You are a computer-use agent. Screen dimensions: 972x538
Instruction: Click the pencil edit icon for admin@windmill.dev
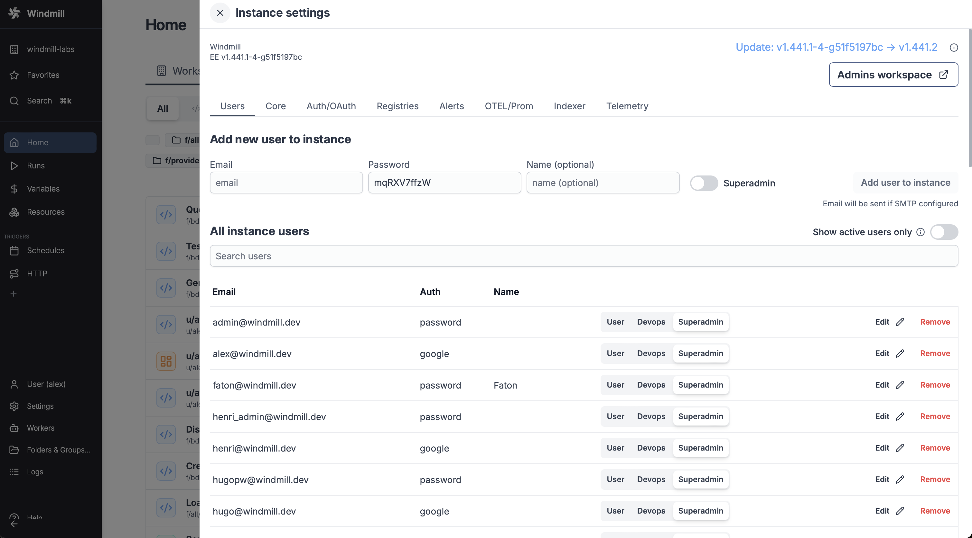(900, 322)
